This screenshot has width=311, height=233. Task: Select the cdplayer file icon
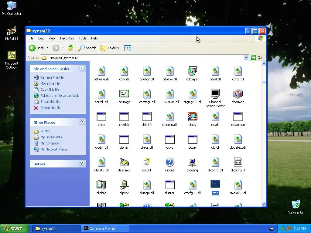(192, 71)
